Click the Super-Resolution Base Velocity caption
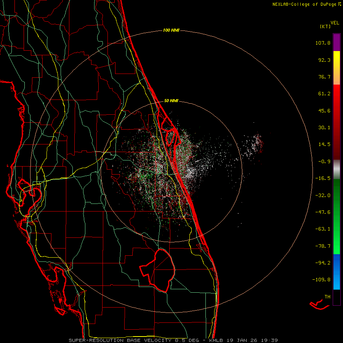The height and width of the screenshot is (343, 343). click(x=173, y=340)
